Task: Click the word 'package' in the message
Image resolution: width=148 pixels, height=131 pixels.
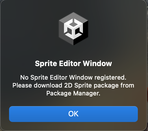Action: [106, 86]
